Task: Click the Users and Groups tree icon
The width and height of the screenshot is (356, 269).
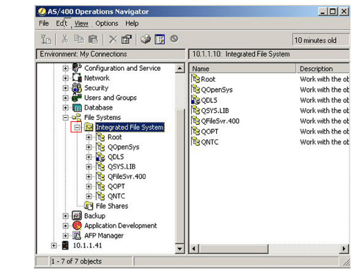Action: (x=77, y=98)
